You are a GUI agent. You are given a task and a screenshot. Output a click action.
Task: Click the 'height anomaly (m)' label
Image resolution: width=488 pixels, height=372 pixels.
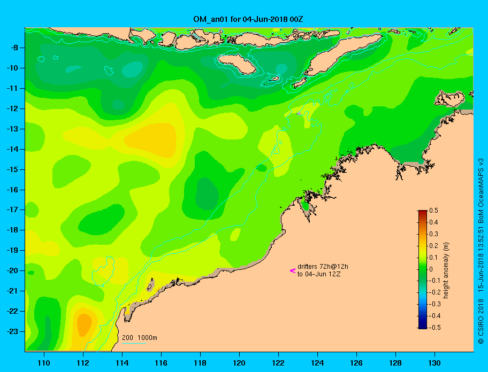click(446, 270)
